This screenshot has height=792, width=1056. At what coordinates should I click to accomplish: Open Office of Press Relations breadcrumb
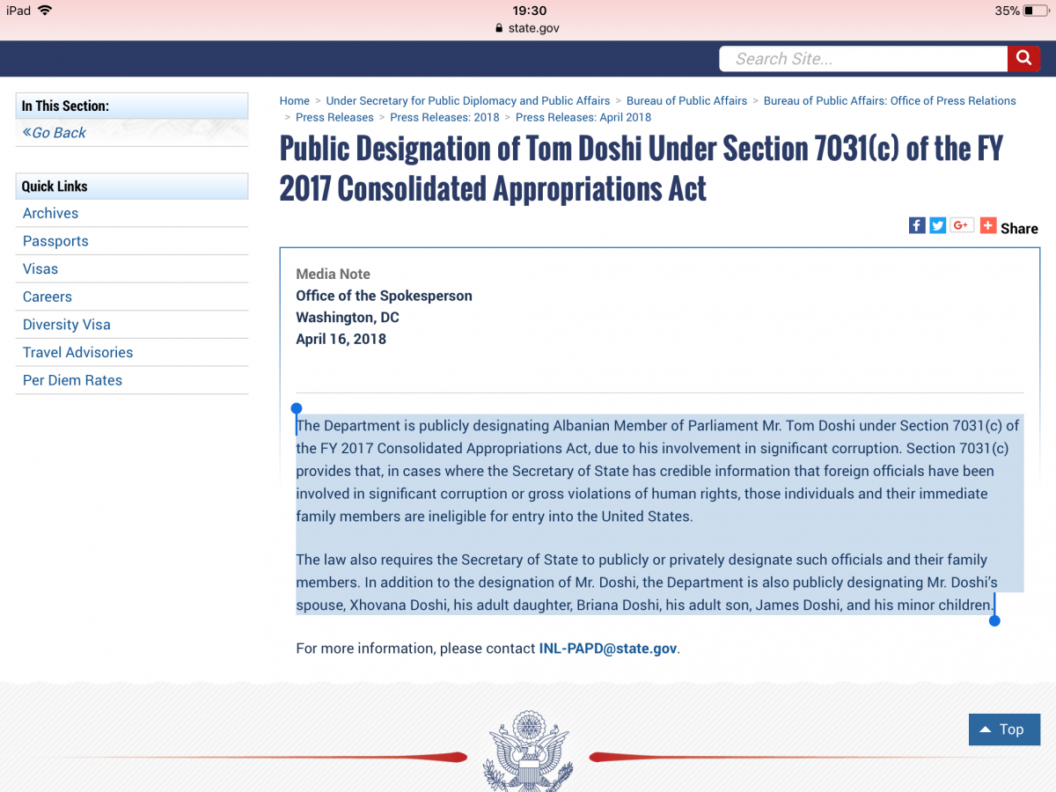tap(890, 101)
